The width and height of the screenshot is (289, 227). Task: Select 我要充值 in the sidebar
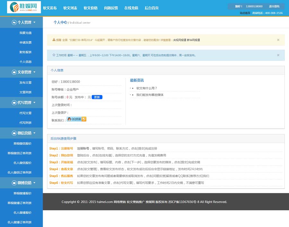[25, 33]
